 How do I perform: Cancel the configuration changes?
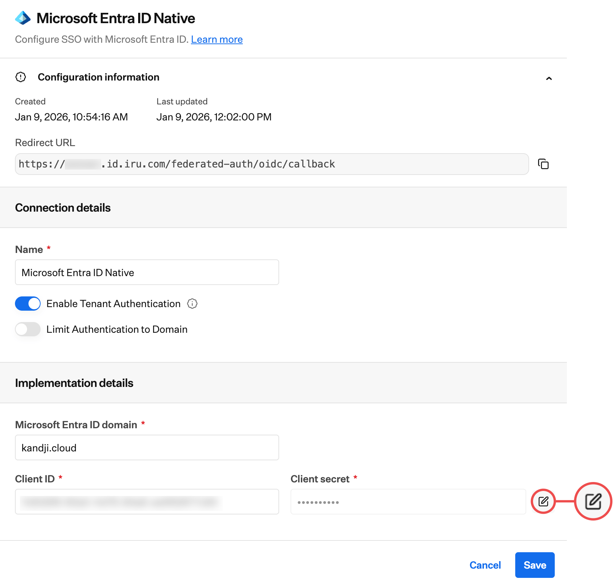[x=485, y=565]
